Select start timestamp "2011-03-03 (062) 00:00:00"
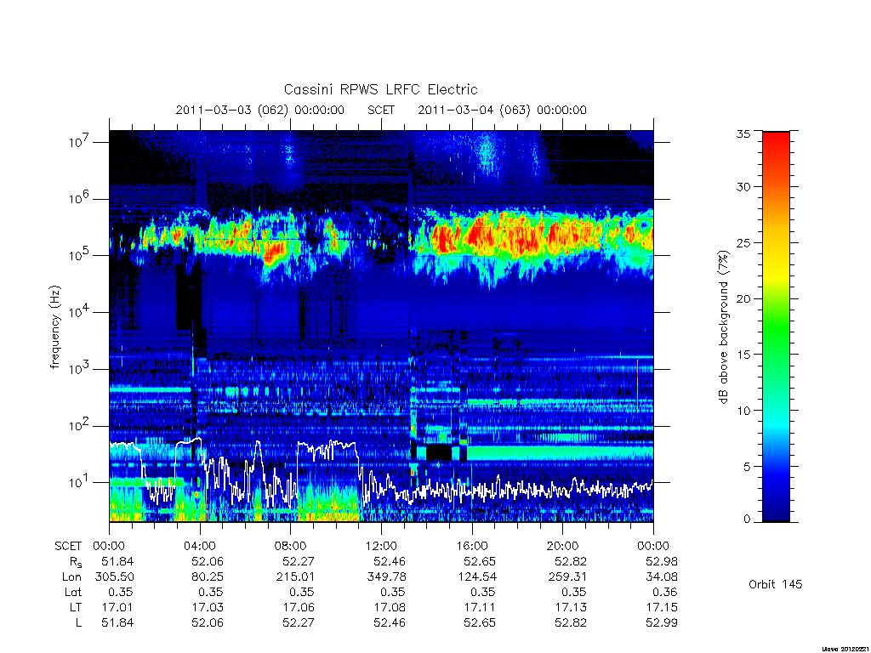The image size is (871, 653). (260, 110)
